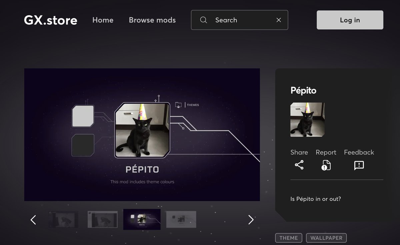Click the Share label
Viewport: 400px width, 245px height.
point(299,152)
